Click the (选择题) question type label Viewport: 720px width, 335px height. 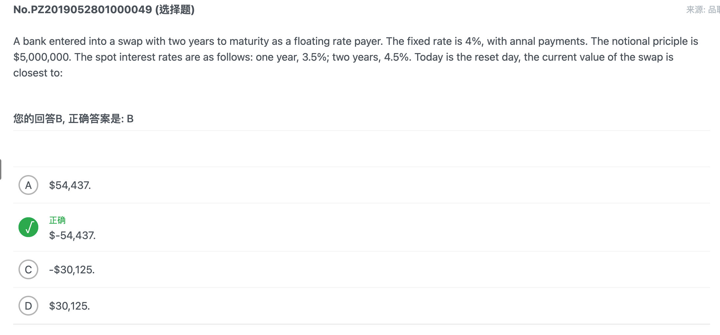coord(175,10)
